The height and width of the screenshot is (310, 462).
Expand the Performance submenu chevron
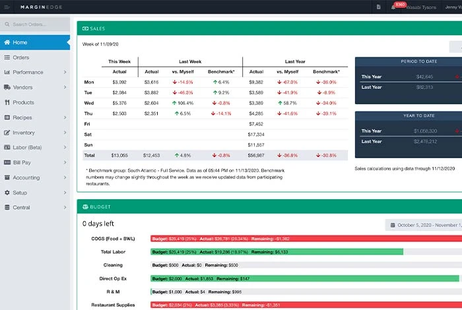[x=65, y=73]
